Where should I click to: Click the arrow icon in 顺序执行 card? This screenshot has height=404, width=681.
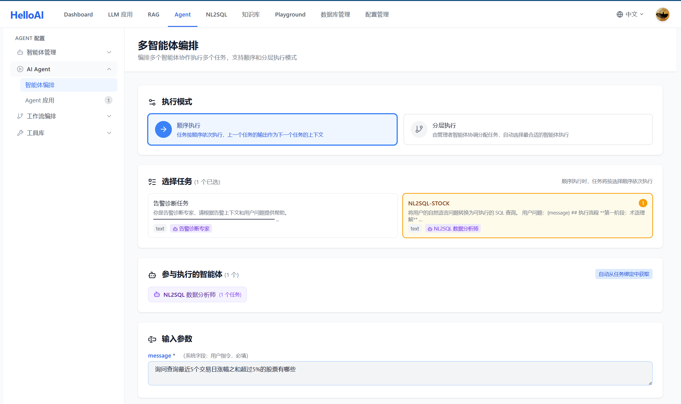click(x=163, y=130)
